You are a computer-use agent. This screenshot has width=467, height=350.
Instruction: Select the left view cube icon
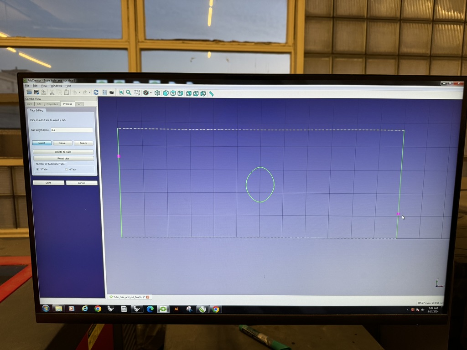pyautogui.click(x=203, y=94)
